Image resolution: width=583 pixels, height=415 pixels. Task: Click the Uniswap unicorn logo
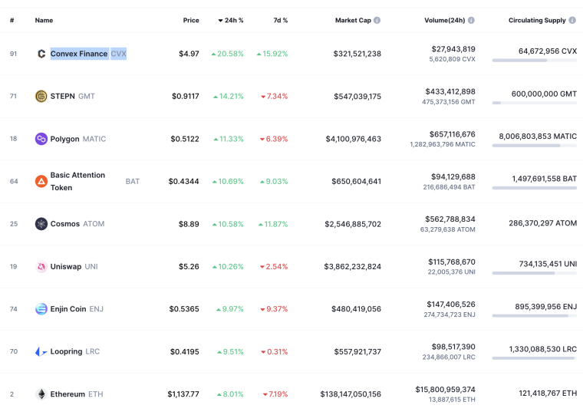point(41,267)
